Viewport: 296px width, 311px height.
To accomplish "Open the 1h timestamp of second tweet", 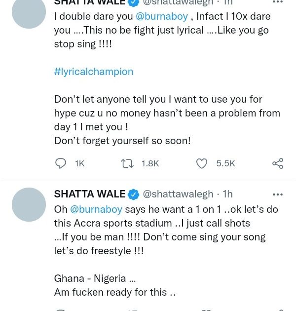I will point(227,194).
